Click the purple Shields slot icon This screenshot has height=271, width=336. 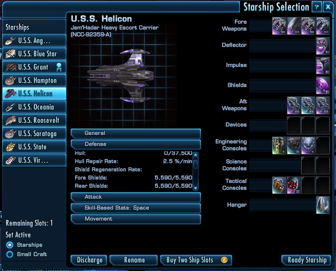(x=323, y=85)
